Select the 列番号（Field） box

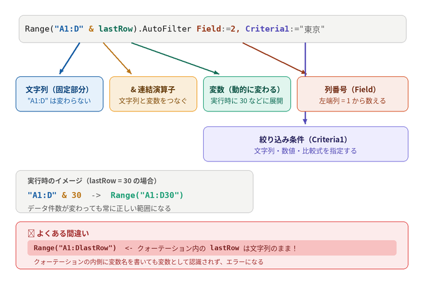(352, 94)
